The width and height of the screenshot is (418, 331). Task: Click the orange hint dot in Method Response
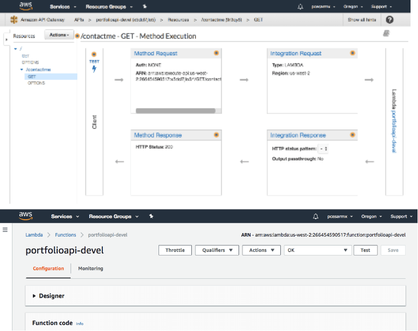pyautogui.click(x=216, y=135)
